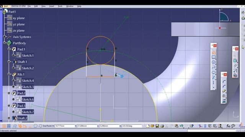Screen dimensions: 245x137
Task: Select Pad.3 in the specification tree
Action: tap(21, 106)
